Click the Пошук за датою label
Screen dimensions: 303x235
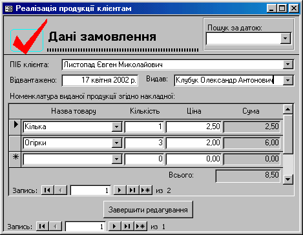click(x=235, y=28)
